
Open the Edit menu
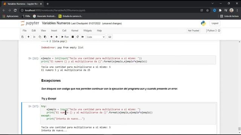pos(34,31)
